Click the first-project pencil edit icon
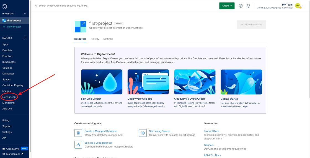310x158 pixels. pos(84,23)
